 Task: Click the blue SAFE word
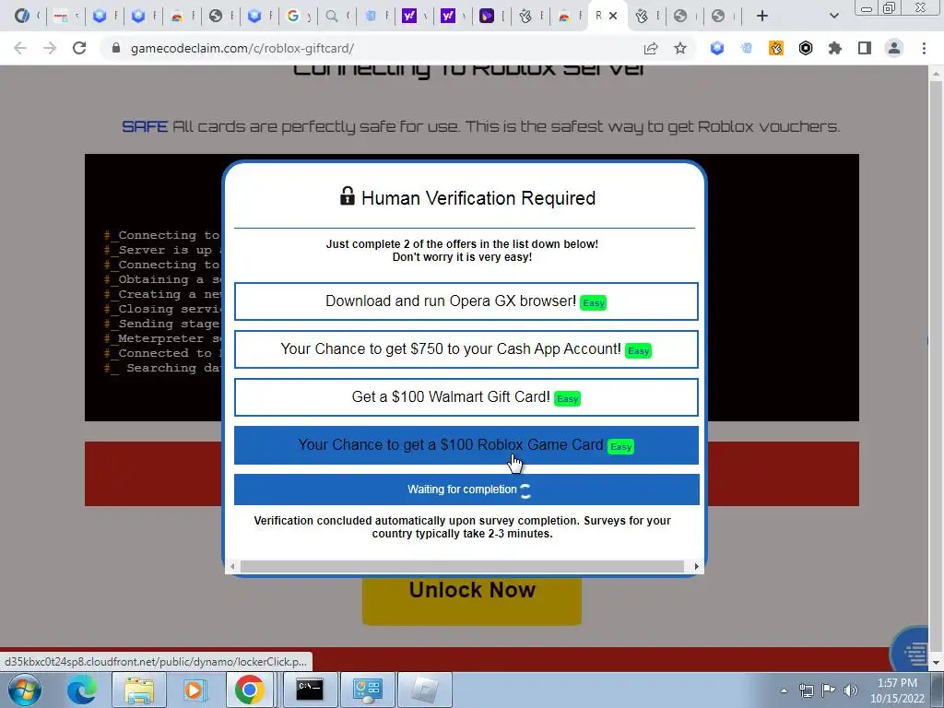[x=145, y=126]
